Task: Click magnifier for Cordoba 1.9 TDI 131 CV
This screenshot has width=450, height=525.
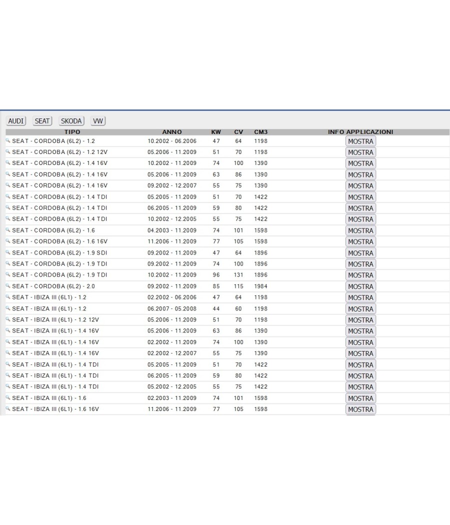Action: click(x=8, y=274)
